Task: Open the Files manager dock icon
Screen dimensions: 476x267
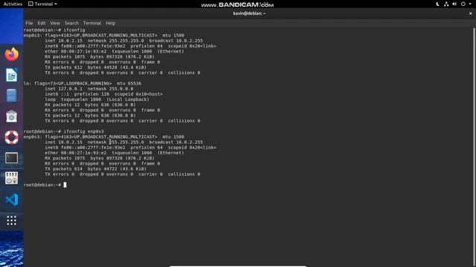Action: 12,96
